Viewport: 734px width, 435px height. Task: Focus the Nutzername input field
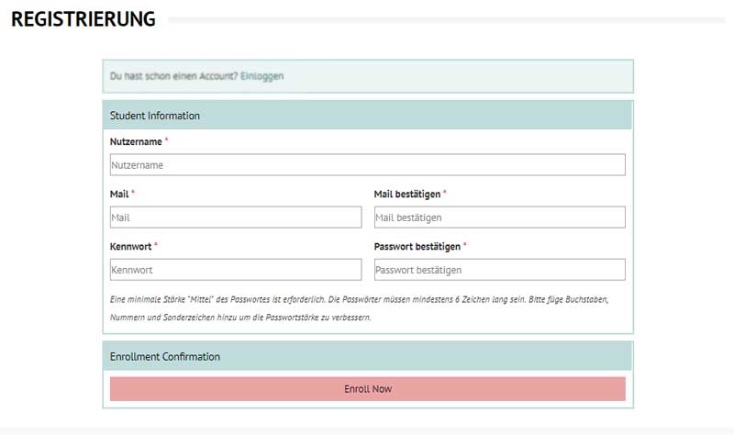click(368, 165)
